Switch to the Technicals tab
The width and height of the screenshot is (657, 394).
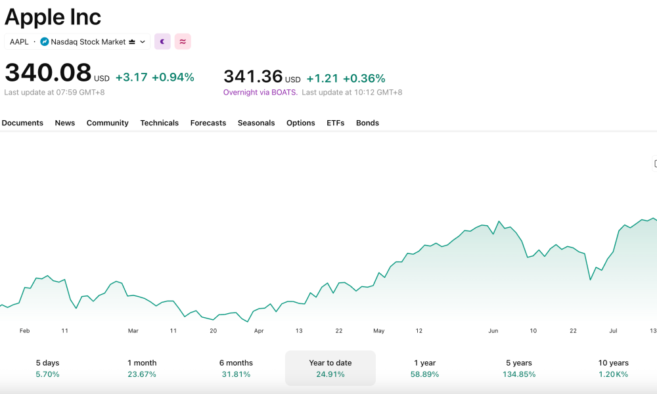159,123
